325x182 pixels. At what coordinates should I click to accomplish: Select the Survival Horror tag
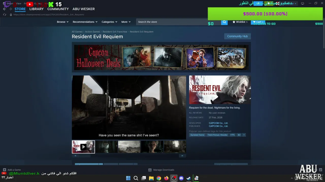pos(197,135)
